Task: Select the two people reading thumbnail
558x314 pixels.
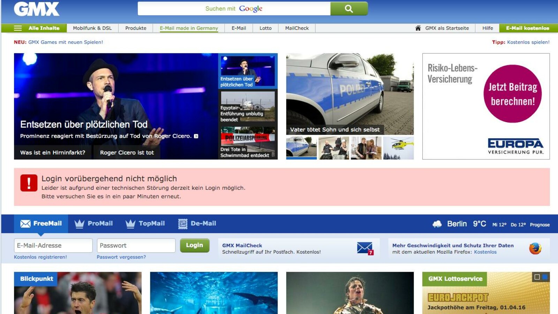Action: point(366,148)
